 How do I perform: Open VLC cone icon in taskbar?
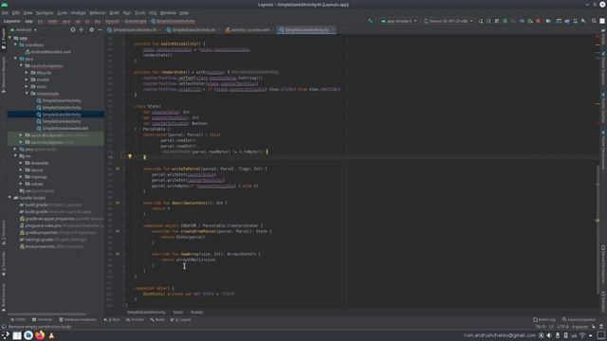[x=51, y=335]
